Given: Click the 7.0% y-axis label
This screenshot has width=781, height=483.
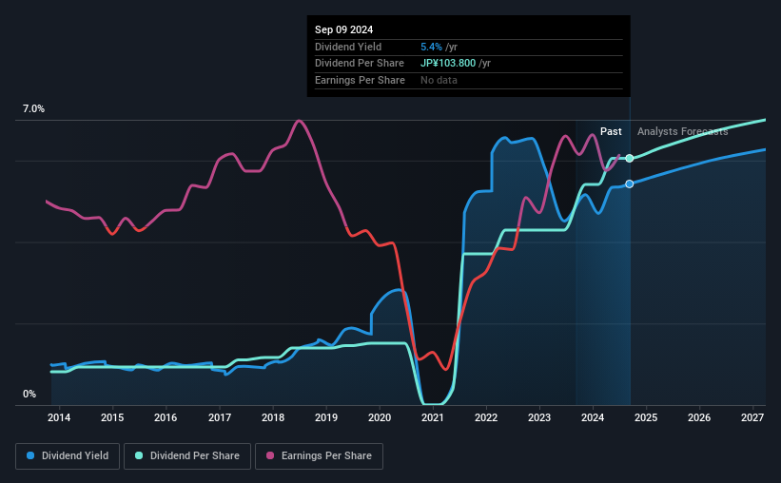Looking at the screenshot, I should [33, 109].
